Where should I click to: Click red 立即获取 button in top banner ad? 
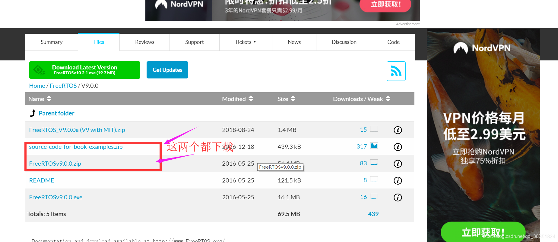pos(385,5)
